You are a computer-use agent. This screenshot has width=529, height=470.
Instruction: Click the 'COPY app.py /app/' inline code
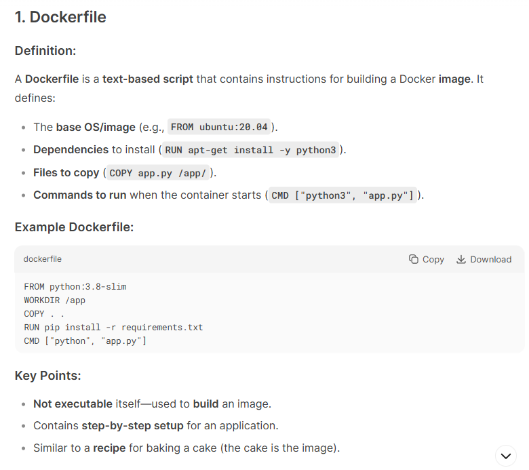click(x=157, y=173)
